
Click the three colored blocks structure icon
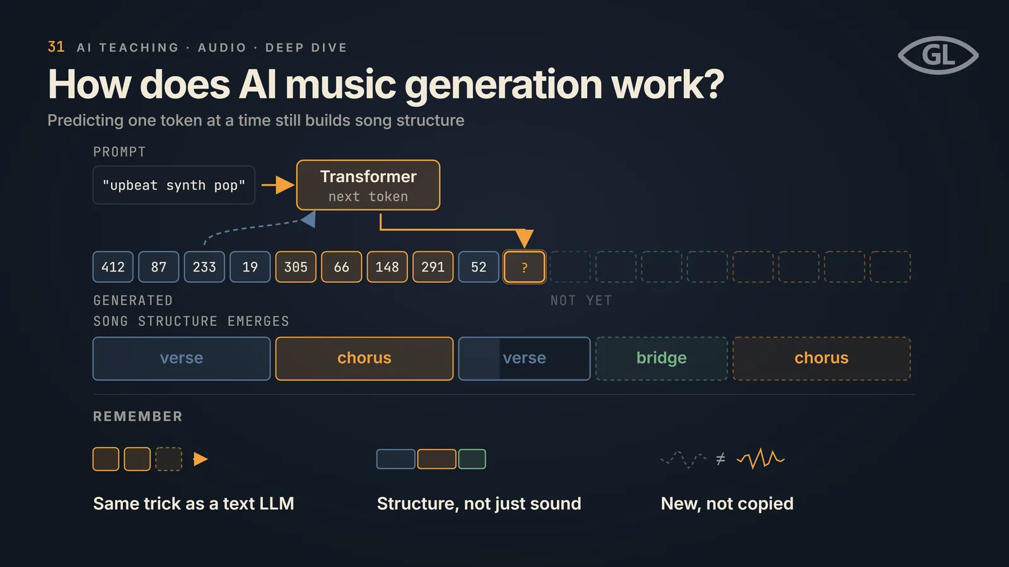[x=431, y=459]
